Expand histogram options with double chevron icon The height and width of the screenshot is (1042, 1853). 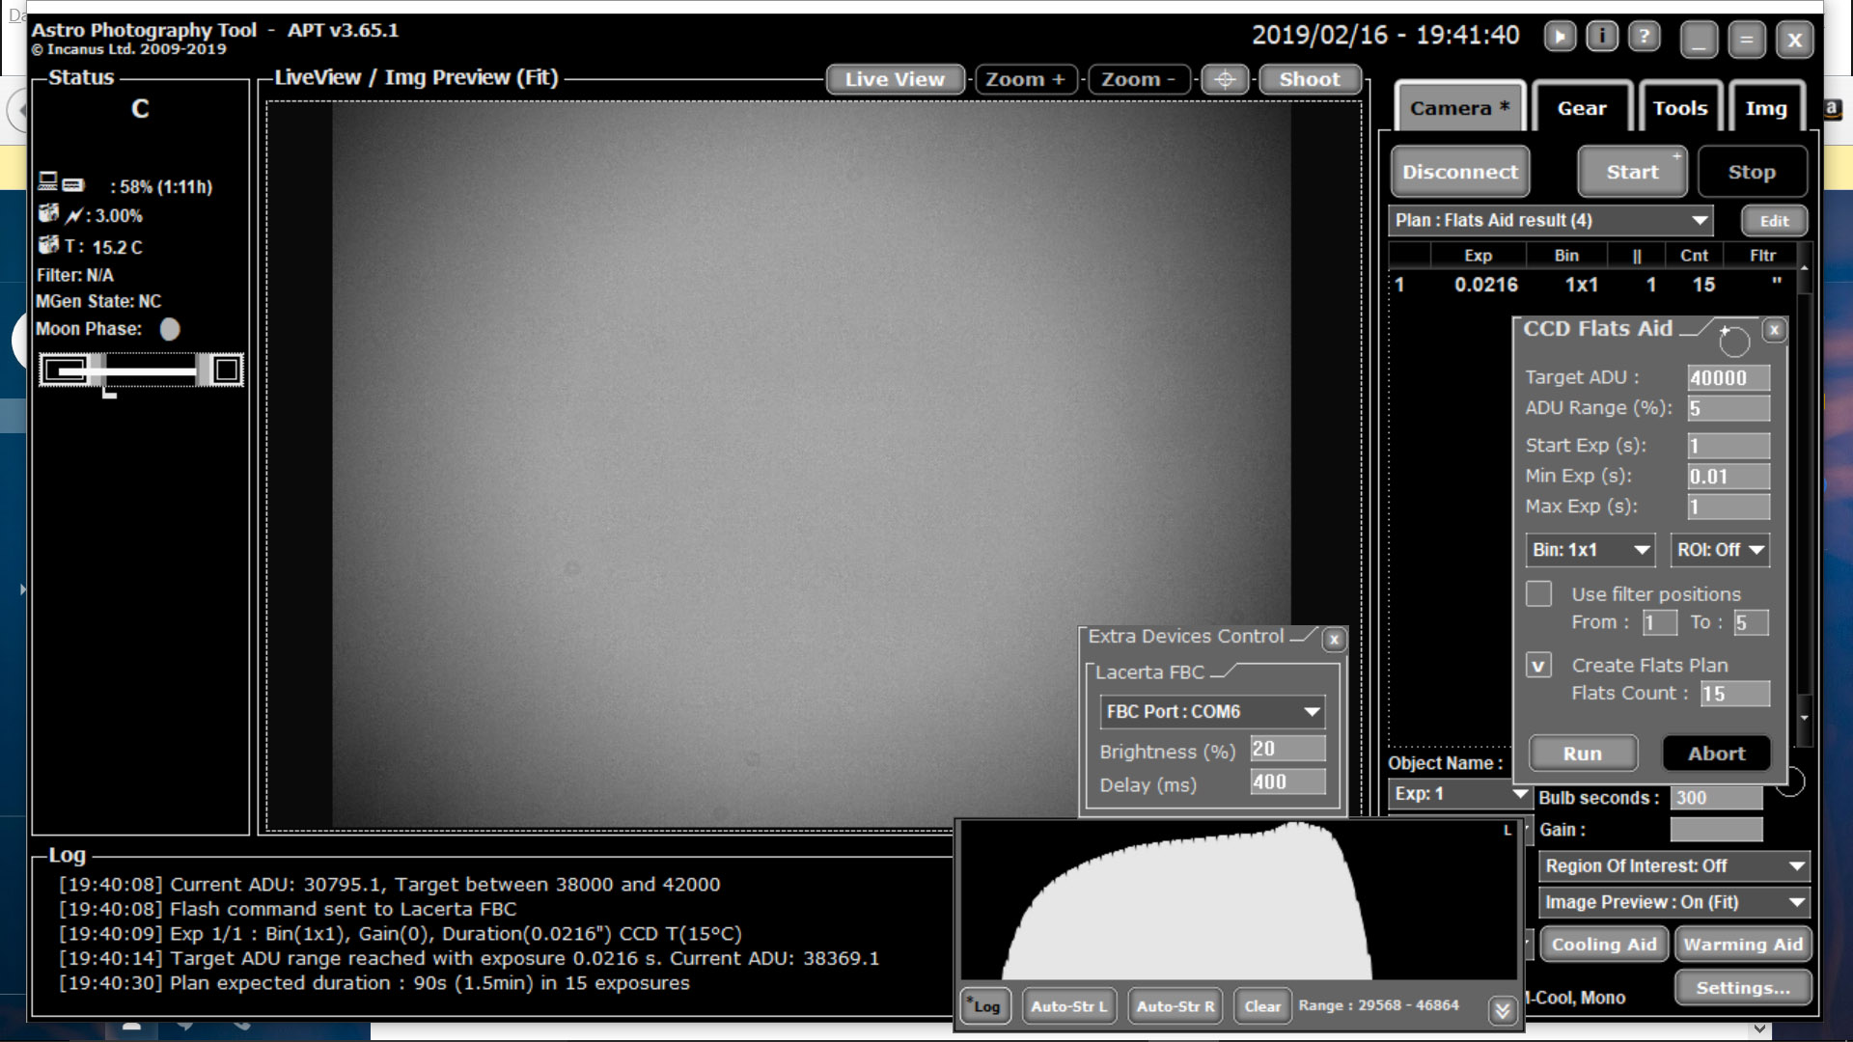pos(1502,1009)
